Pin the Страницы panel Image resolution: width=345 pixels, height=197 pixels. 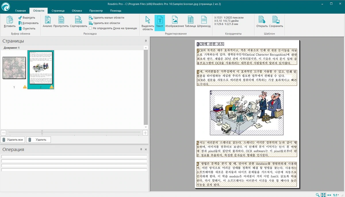point(146,41)
